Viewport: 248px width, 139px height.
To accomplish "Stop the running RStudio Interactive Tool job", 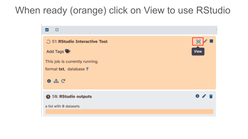I will [211, 41].
